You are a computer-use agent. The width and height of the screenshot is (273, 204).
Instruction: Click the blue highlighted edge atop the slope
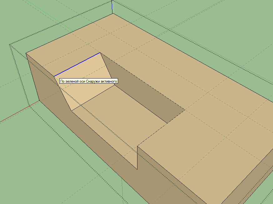point(77,64)
